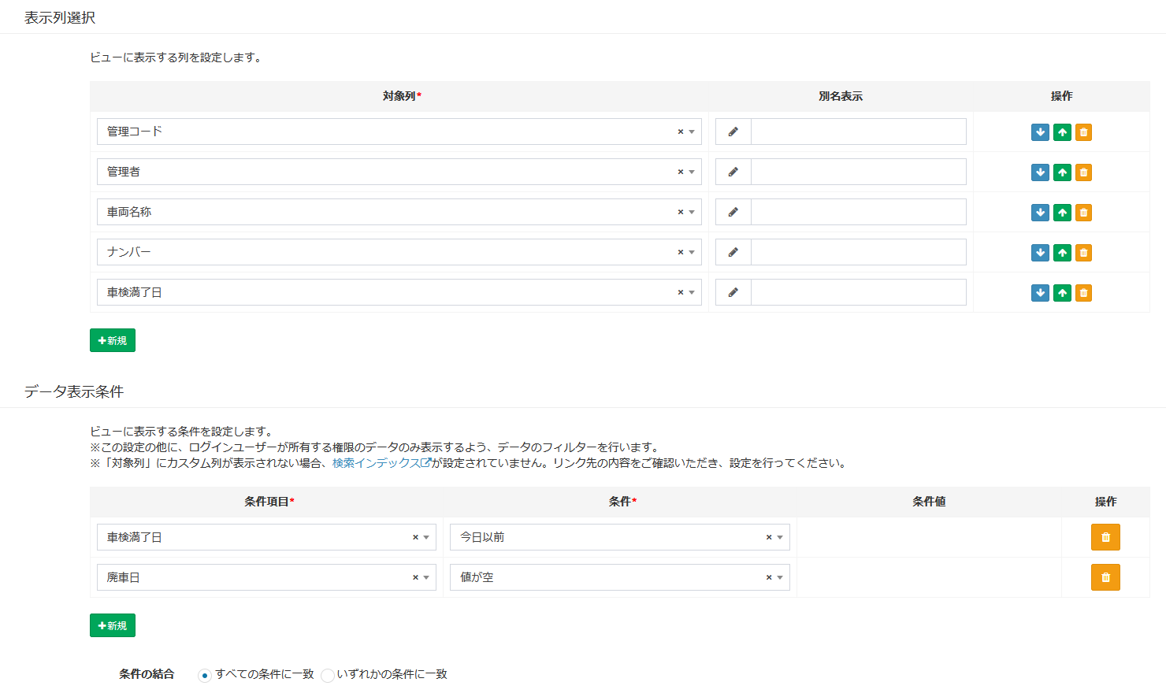Move the 管理者 column down
This screenshot has width=1166, height=697.
click(1040, 172)
